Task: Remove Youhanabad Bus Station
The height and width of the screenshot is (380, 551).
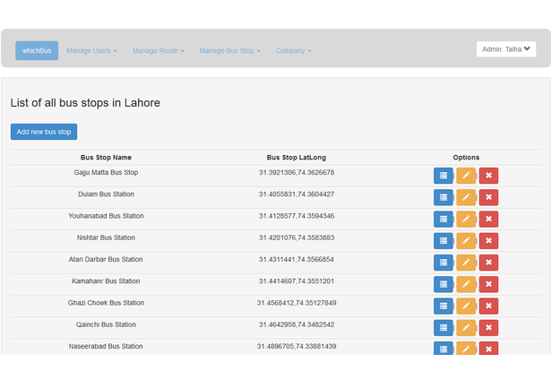Action: pos(488,219)
